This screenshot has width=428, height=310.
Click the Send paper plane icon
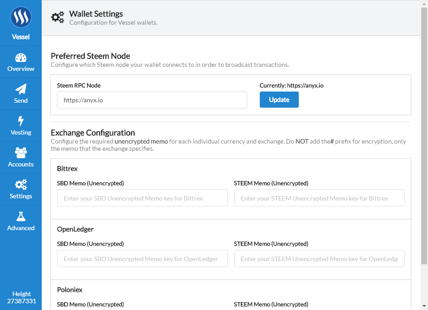(21, 89)
